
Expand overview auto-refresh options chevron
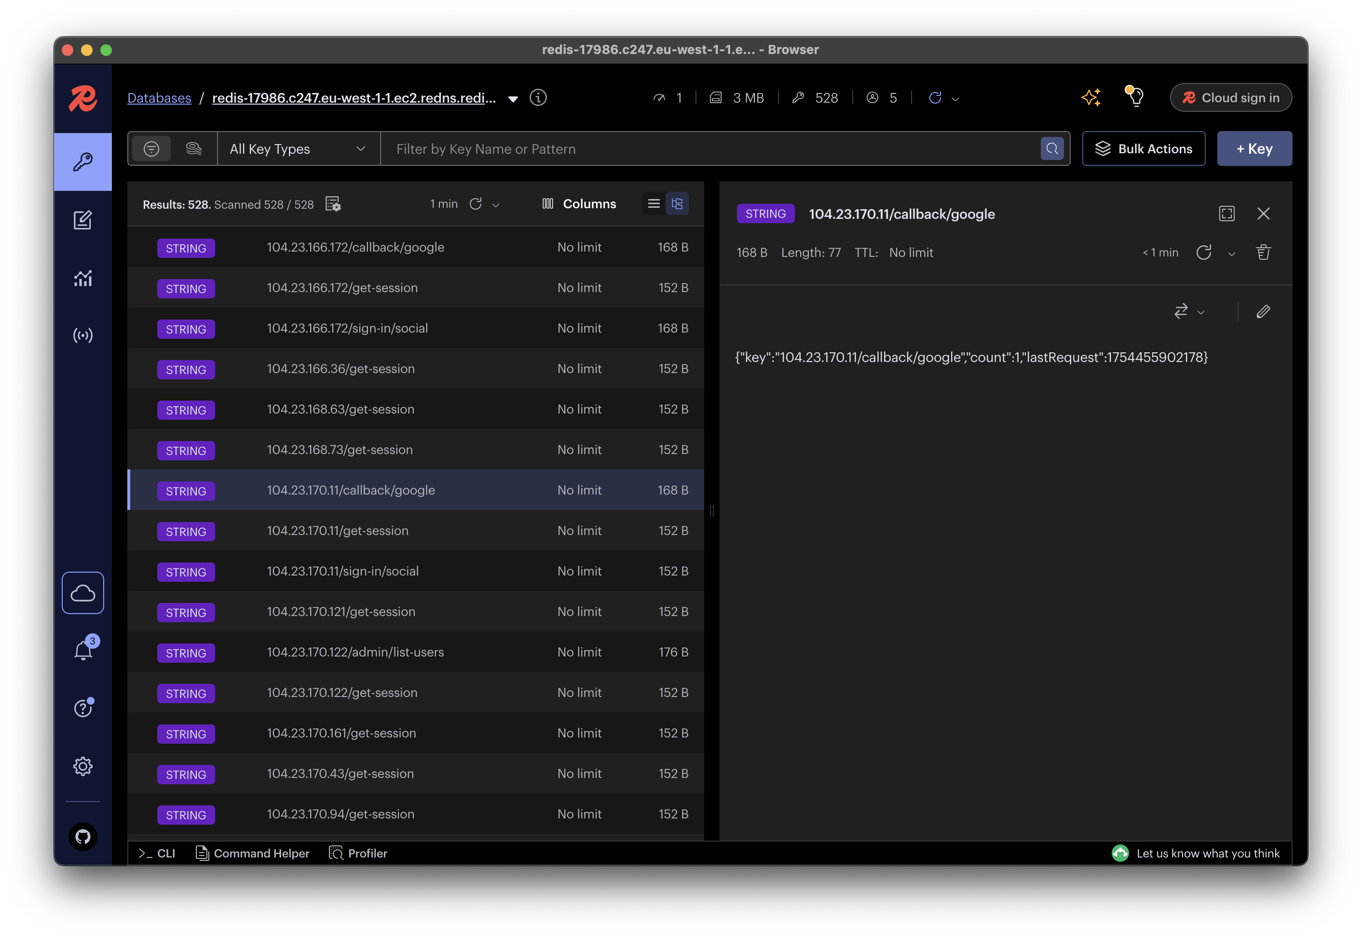click(955, 99)
